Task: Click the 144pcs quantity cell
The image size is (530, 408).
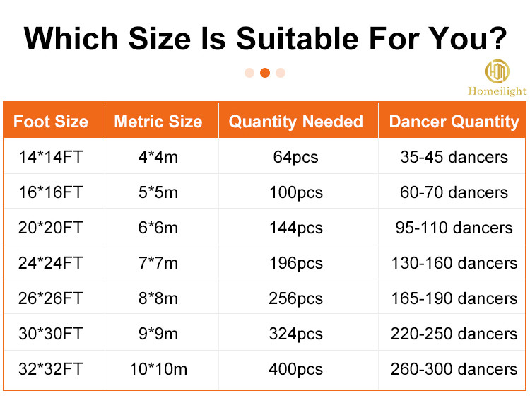Action: tap(296, 228)
